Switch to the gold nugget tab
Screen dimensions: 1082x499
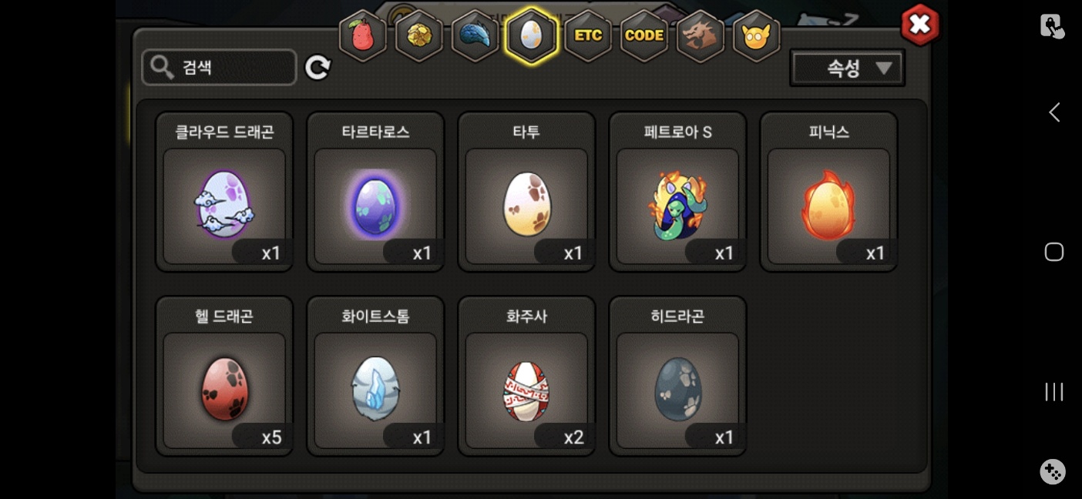(418, 35)
